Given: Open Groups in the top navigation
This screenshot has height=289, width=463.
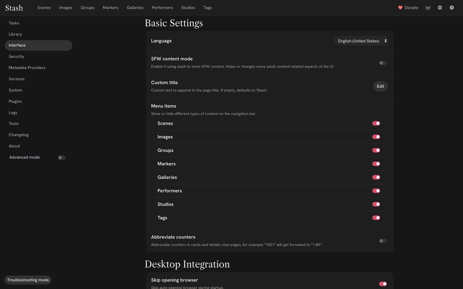Looking at the screenshot, I should pos(87,8).
